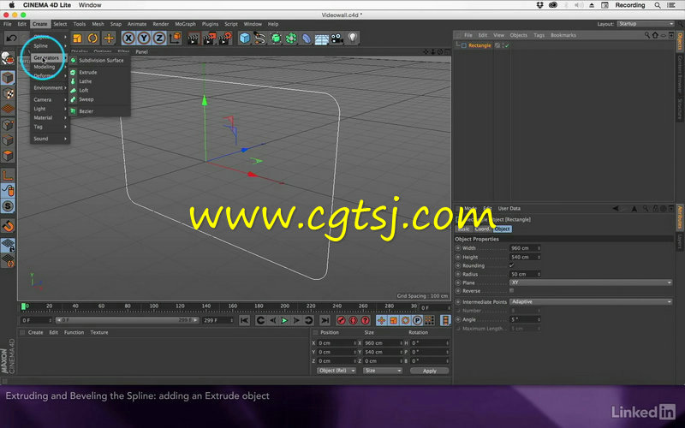
Task: Open the Size mode dropdown
Action: 383,371
